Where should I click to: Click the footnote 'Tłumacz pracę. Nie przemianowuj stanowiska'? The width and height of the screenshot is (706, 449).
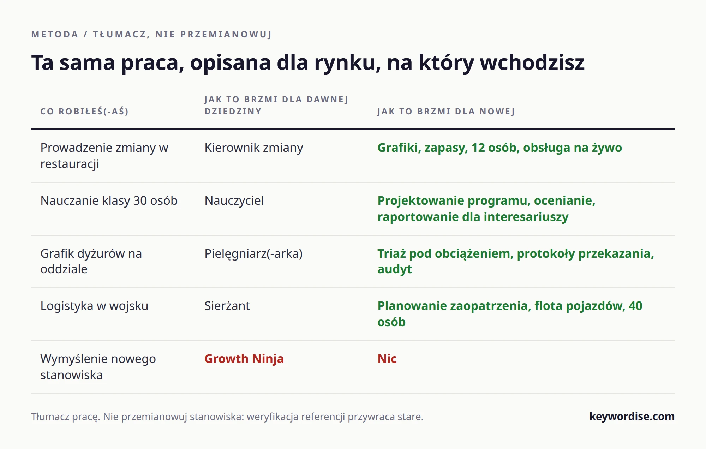[137, 417]
